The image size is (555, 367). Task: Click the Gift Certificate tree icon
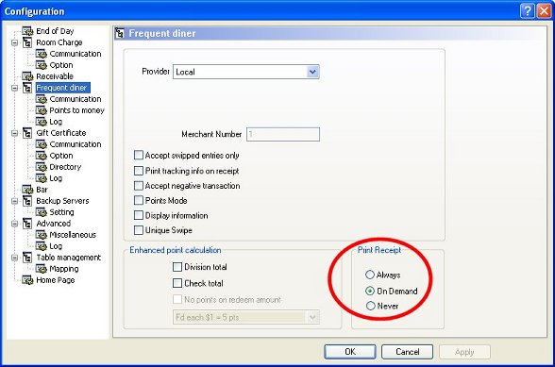point(27,133)
